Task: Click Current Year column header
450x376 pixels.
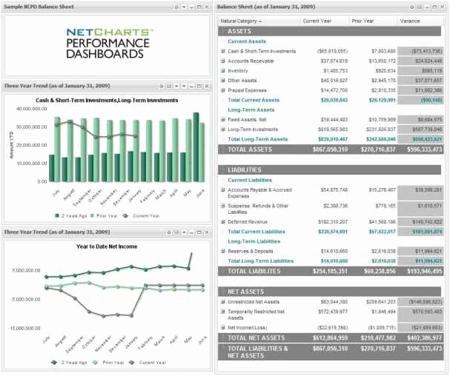Action: click(x=325, y=21)
